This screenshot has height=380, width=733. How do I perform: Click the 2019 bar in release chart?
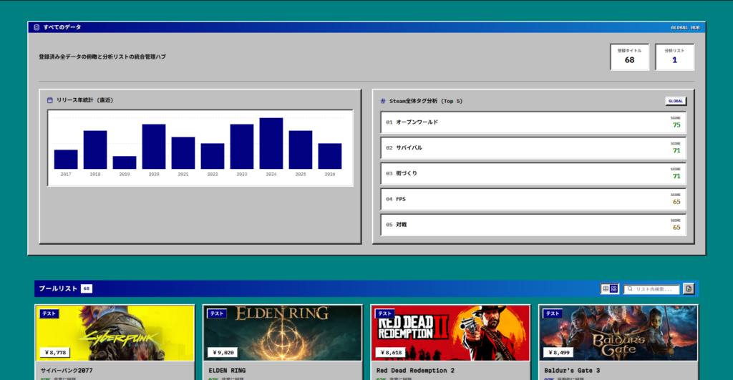pyautogui.click(x=125, y=162)
